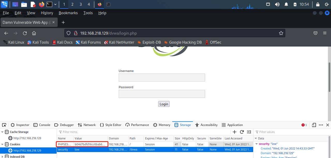Image resolution: width=331 pixels, height=158 pixels.
Task: Open the file manager icon in the panel
Action: pos(24,4)
